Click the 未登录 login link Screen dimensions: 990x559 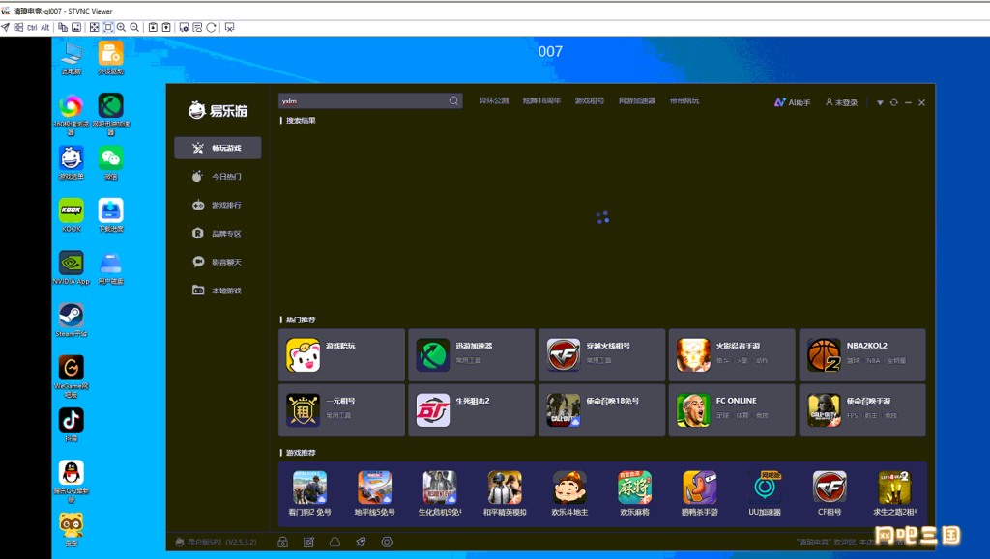842,102
